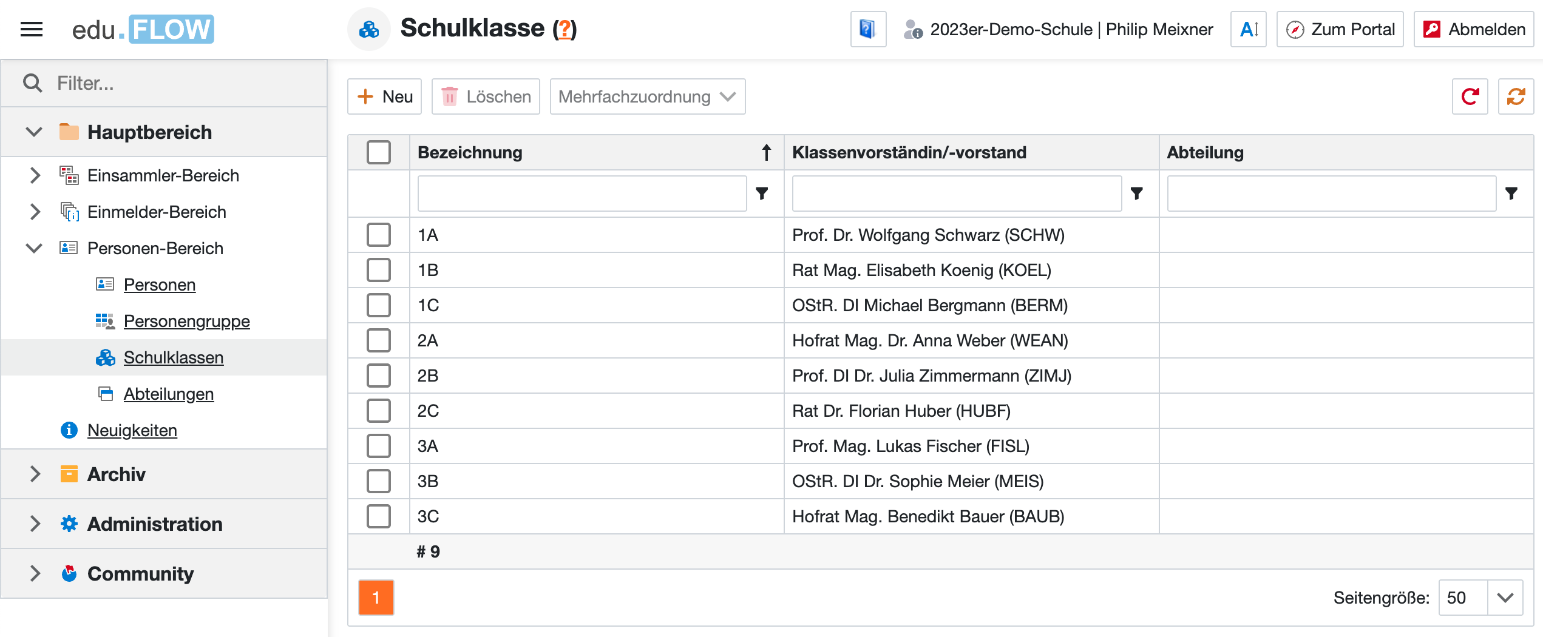1543x637 pixels.
Task: Click the font size adjustment icon
Action: (1249, 29)
